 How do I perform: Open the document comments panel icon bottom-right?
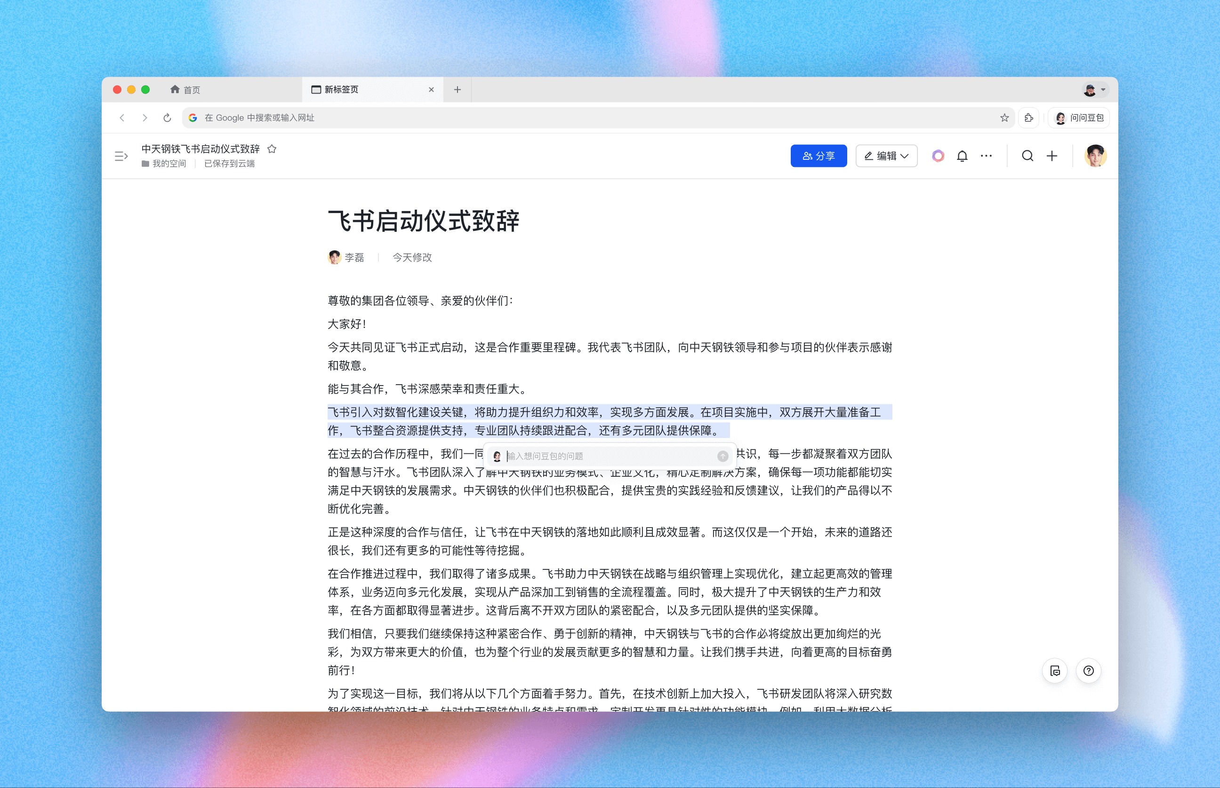click(x=1055, y=671)
